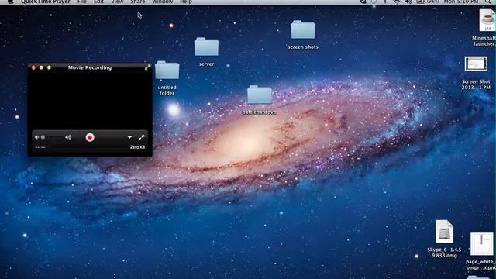The image size is (496, 279).
Task: Open the Edit menu
Action: tap(98, 2)
